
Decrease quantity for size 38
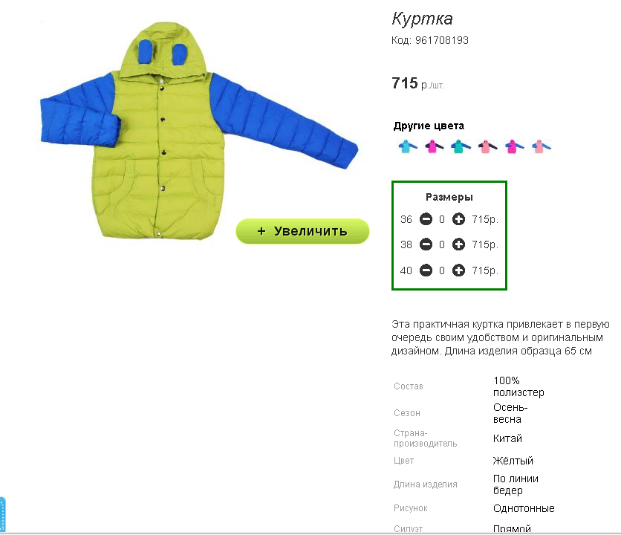pyautogui.click(x=426, y=244)
